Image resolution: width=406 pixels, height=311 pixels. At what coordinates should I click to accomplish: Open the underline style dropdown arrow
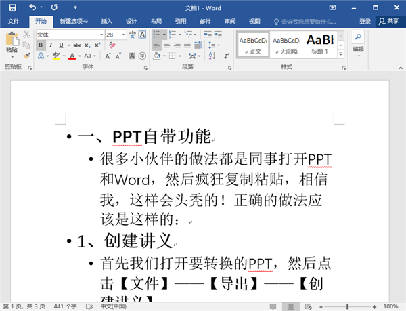coord(69,45)
